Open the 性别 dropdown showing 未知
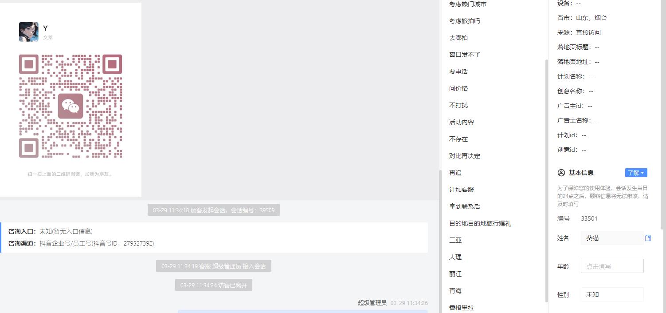This screenshot has height=313, width=666. [612, 294]
